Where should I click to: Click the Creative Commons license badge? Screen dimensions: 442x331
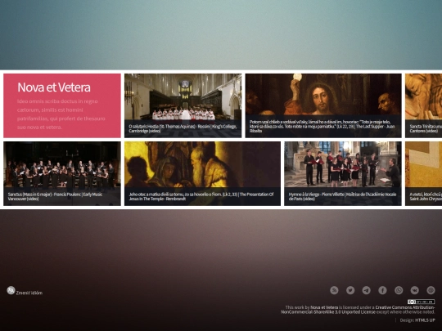[421, 302]
